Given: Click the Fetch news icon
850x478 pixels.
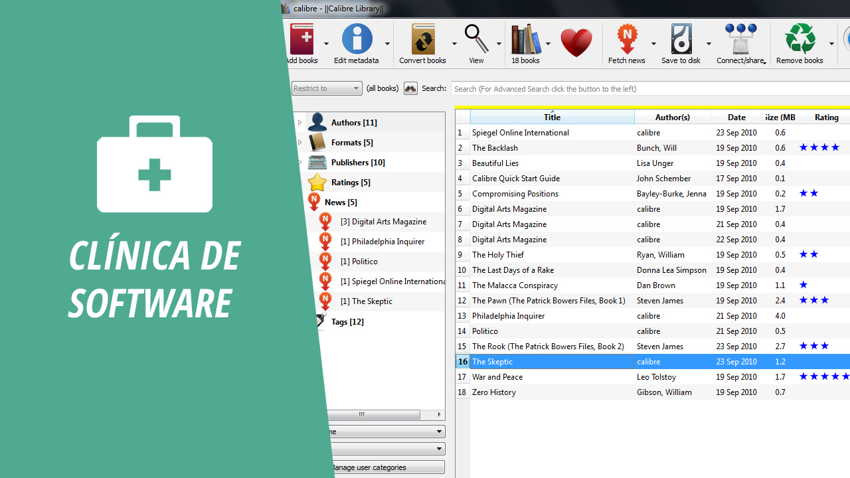Looking at the screenshot, I should 626,40.
